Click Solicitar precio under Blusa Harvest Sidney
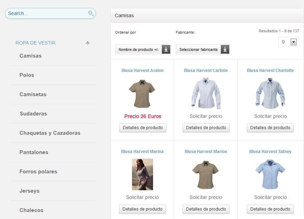 (270, 197)
